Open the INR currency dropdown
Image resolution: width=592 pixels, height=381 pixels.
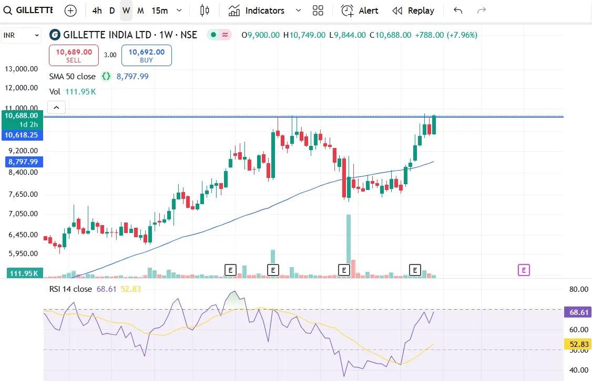(21, 36)
